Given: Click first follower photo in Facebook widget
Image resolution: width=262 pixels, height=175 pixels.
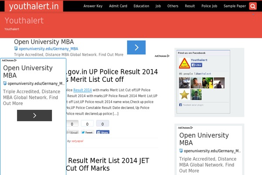Looking at the screenshot, I should (x=184, y=83).
